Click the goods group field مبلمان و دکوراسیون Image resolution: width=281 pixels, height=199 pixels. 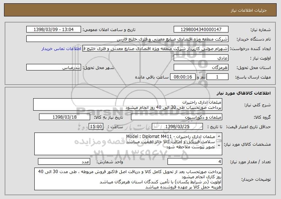point(177,117)
